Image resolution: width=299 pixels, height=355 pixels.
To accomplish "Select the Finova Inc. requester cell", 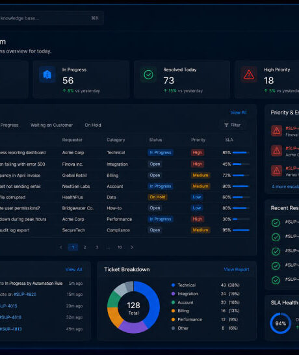I will tap(72, 164).
